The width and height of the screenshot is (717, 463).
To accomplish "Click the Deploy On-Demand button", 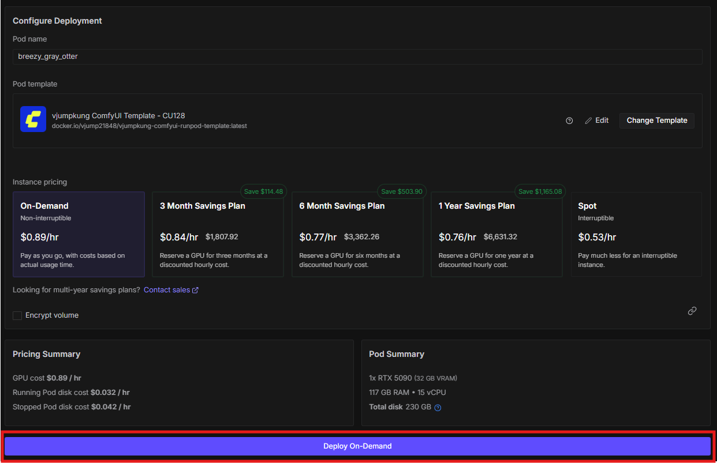I will (x=357, y=446).
